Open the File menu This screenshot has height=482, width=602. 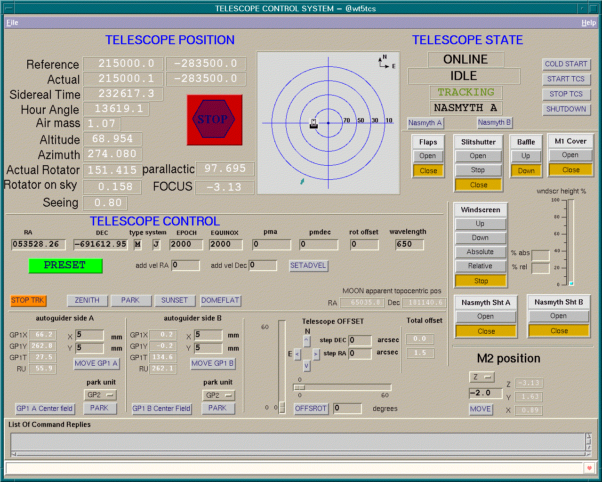click(x=12, y=23)
